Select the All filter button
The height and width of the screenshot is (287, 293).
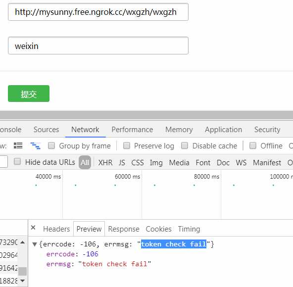[85, 162]
